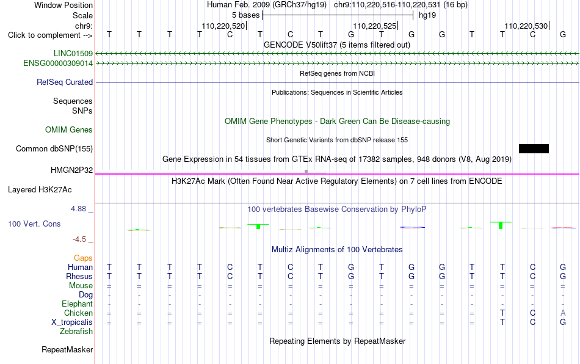Image resolution: width=580 pixels, height=364 pixels.
Task: Click the LINC01509 gene track label
Action: pos(73,53)
